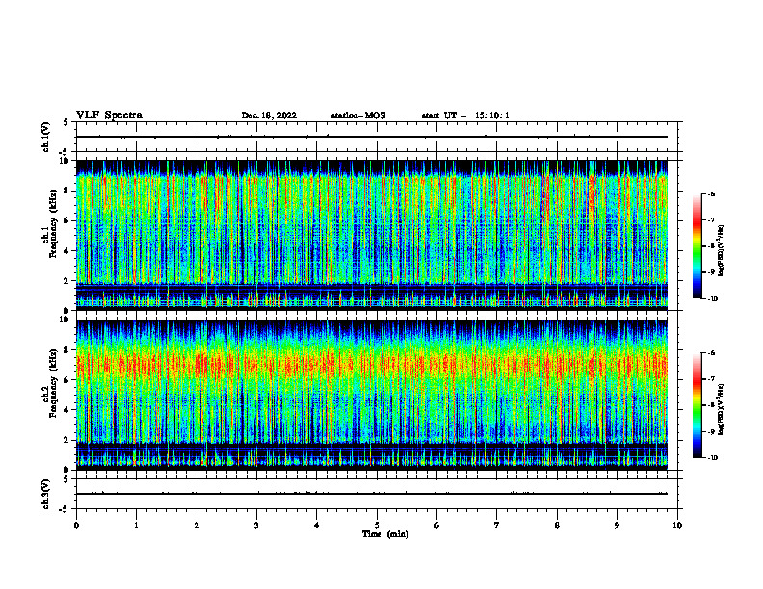Click the time axis tick label "2"
The image size is (763, 589).
click(197, 525)
